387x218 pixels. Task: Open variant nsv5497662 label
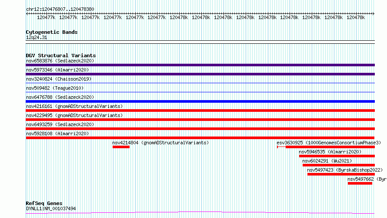[367, 179]
